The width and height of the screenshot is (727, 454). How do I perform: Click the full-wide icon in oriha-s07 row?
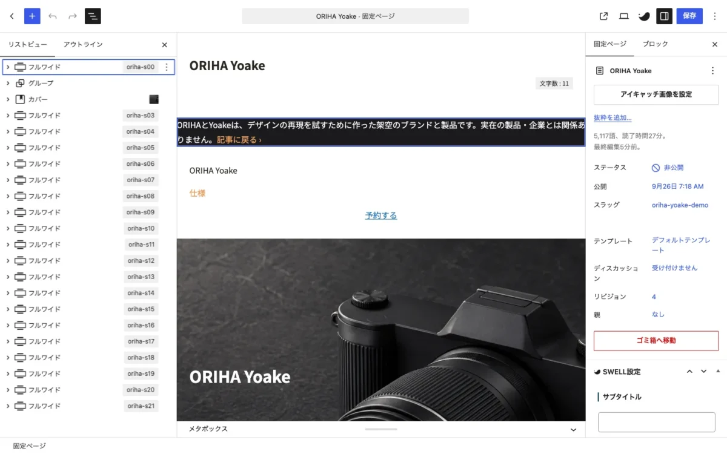tap(20, 180)
